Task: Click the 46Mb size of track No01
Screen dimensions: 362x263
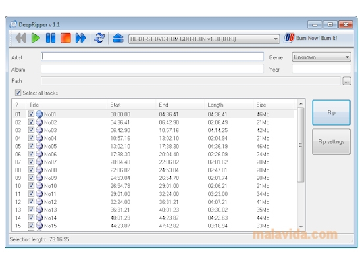Action: click(263, 114)
